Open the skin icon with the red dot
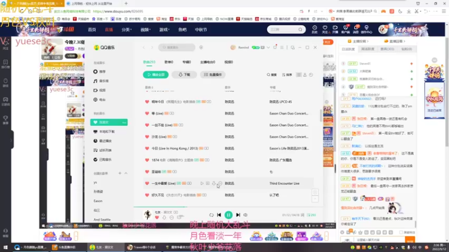Image resolution: width=449 pixels, height=252 pixels. (x=275, y=47)
